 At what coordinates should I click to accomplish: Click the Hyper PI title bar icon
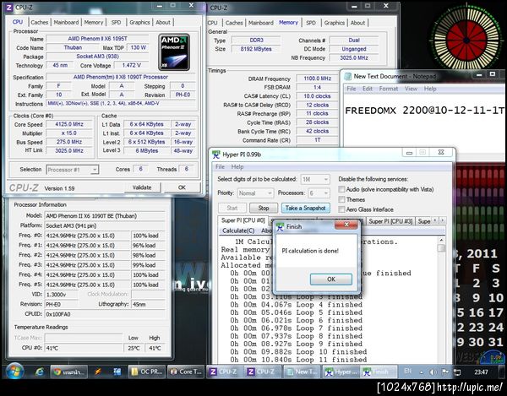click(x=216, y=155)
